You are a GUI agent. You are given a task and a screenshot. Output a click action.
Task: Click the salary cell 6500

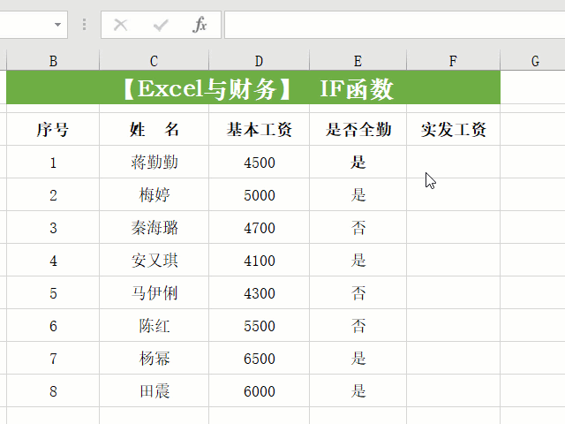[x=259, y=359]
